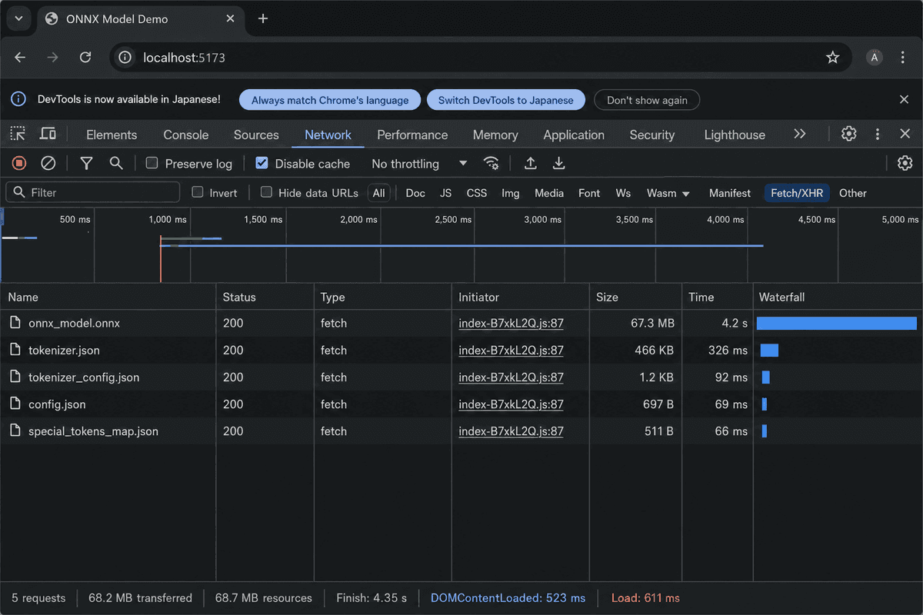
Task: Open DevTools three-dot customize menu
Action: (878, 134)
